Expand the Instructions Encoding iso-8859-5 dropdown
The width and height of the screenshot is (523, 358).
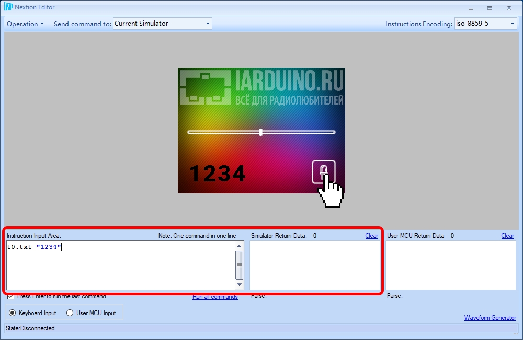click(x=486, y=24)
